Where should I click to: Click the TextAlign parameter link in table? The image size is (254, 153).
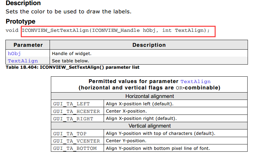[x=23, y=61]
